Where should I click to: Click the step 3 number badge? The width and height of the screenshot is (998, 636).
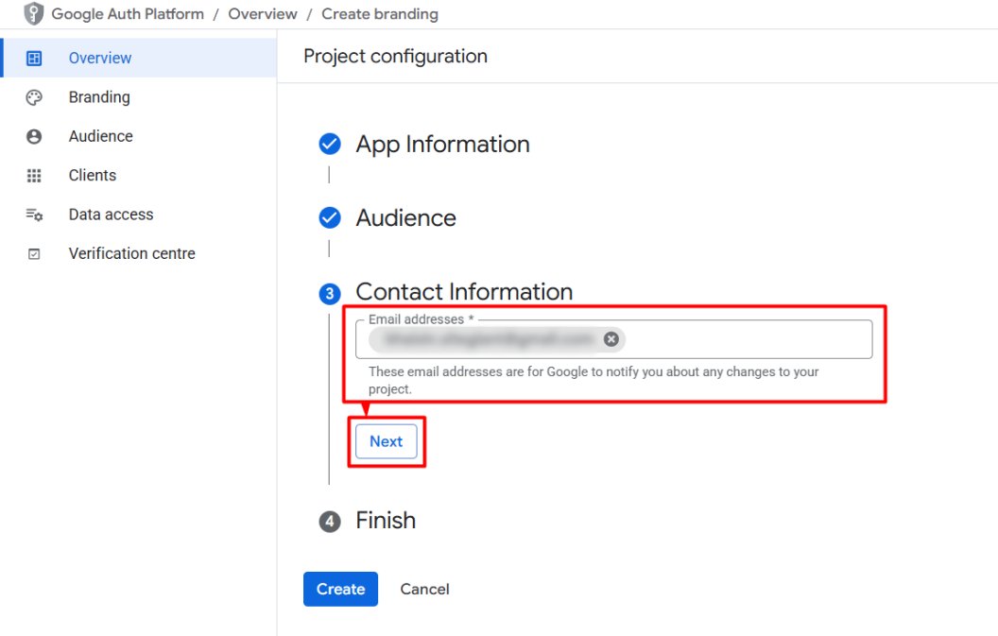[330, 294]
